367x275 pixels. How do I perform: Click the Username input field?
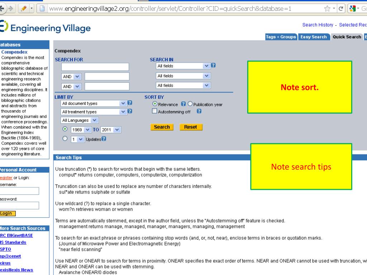click(x=19, y=191)
